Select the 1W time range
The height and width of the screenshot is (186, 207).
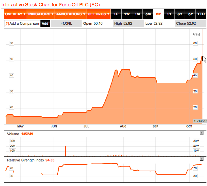pos(127,14)
